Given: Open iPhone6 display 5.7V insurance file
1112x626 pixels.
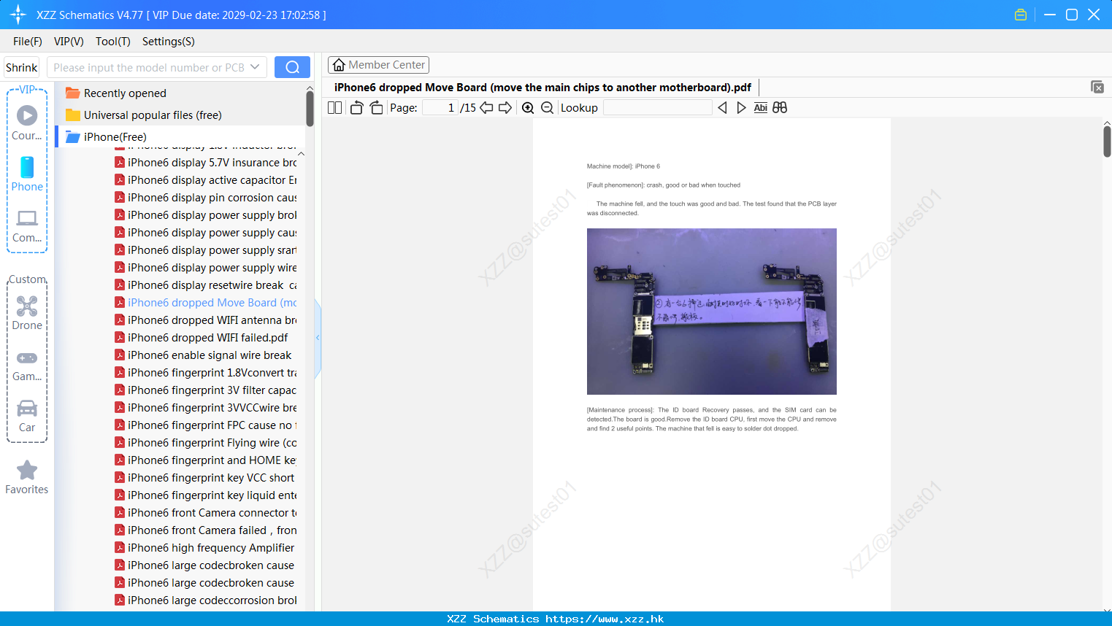Looking at the screenshot, I should tap(206, 162).
